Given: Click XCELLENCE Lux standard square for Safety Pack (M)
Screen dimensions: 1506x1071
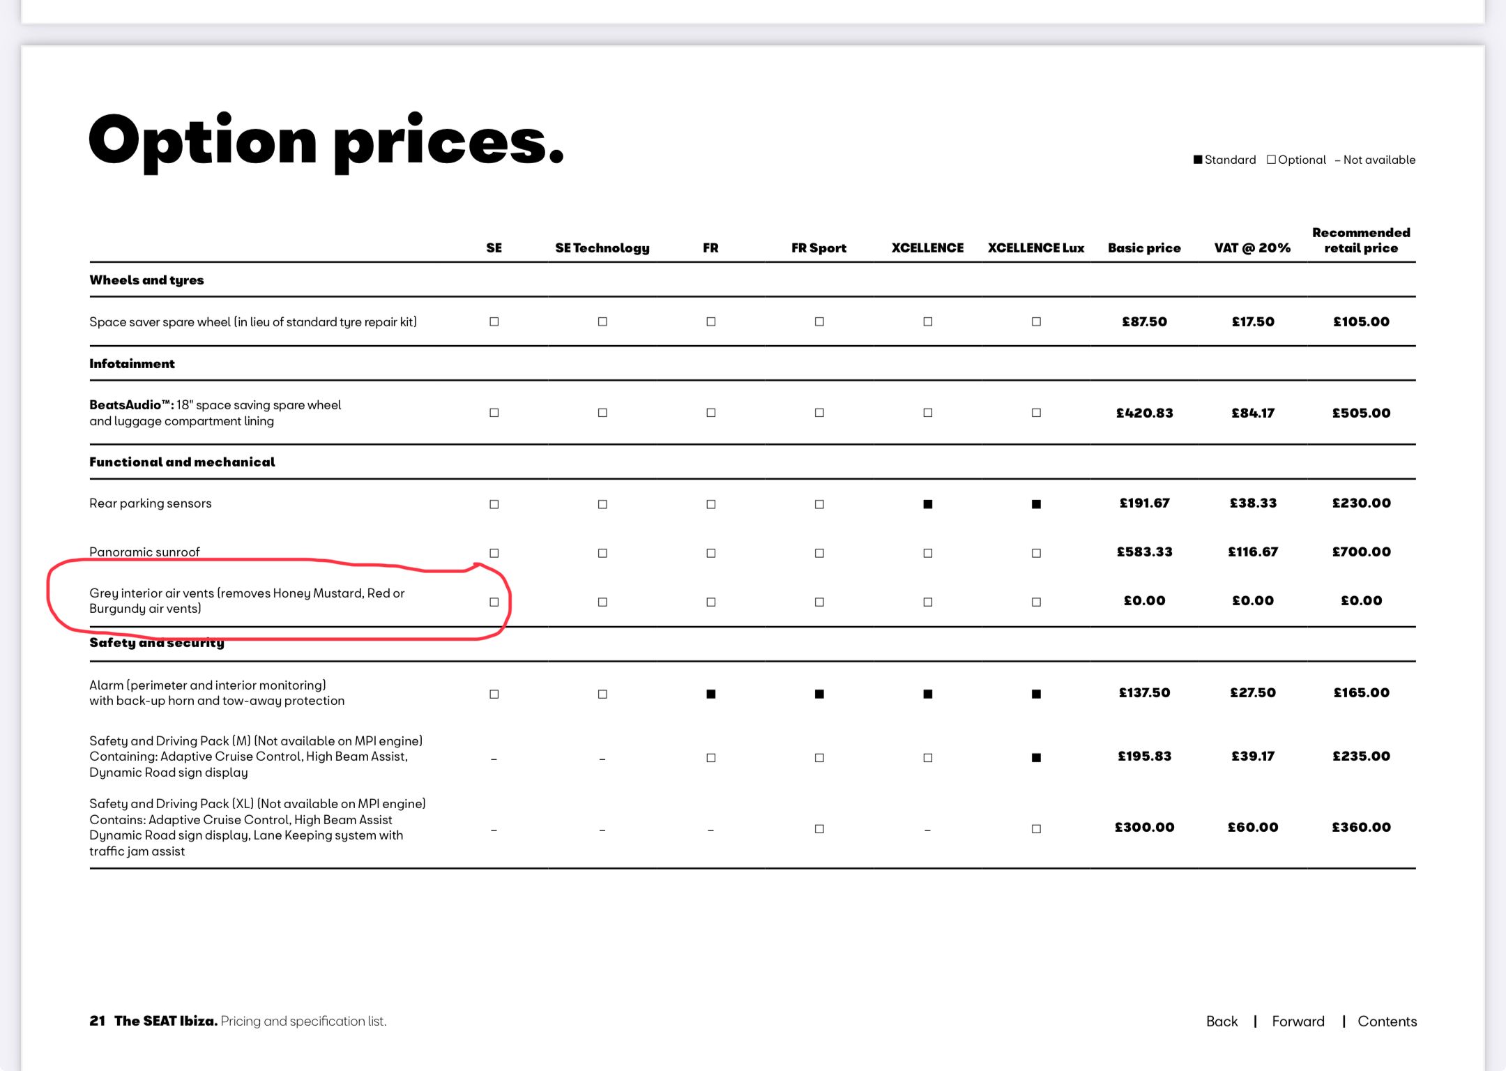Looking at the screenshot, I should (1036, 757).
